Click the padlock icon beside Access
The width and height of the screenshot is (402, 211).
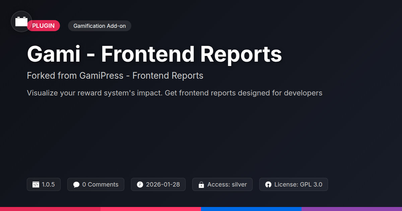click(x=201, y=185)
